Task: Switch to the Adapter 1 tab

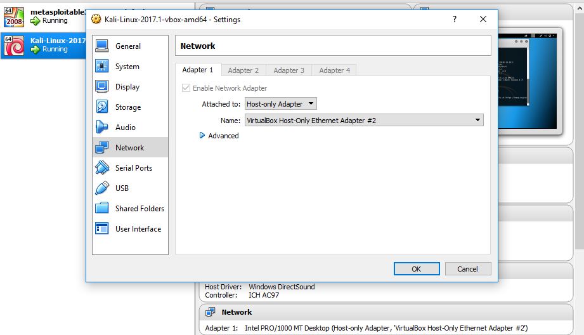Action: click(198, 70)
